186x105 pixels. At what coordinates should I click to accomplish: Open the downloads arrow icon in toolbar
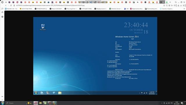181,6
